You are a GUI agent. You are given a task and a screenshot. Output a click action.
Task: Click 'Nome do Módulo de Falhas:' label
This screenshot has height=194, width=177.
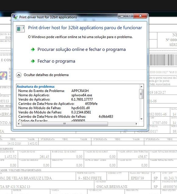pyautogui.click(x=40, y=108)
